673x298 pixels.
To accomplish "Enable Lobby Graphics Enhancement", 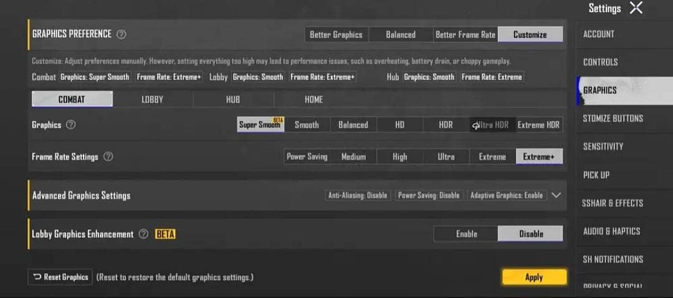I will tap(466, 234).
